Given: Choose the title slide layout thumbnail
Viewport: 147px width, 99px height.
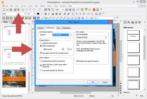Looking at the screenshot, I should coord(133,35).
